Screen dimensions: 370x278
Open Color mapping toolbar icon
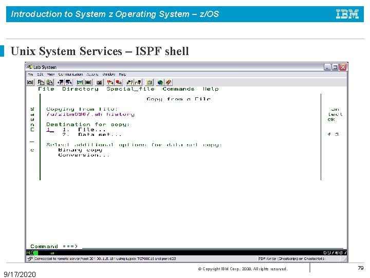pyautogui.click(x=88, y=82)
